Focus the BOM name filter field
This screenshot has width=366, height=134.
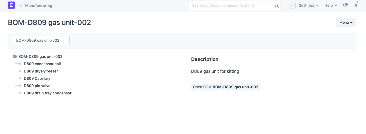click(x=41, y=40)
